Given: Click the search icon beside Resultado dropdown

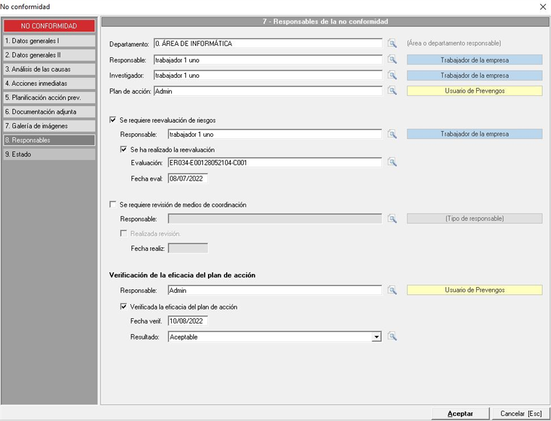Looking at the screenshot, I should (392, 337).
